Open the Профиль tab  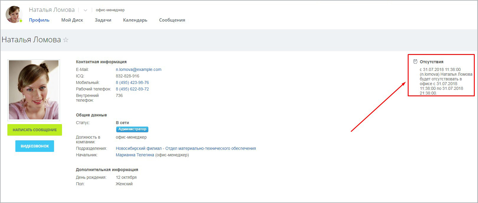pos(39,20)
